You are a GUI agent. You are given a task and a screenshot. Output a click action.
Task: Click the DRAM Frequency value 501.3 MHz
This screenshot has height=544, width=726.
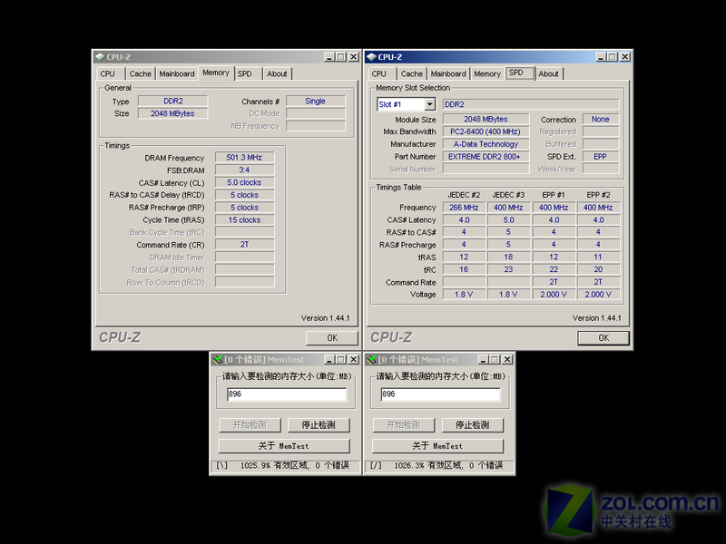(x=244, y=158)
